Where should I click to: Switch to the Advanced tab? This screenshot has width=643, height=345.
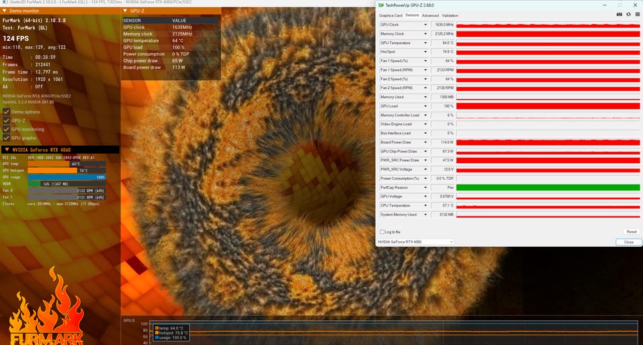(430, 15)
